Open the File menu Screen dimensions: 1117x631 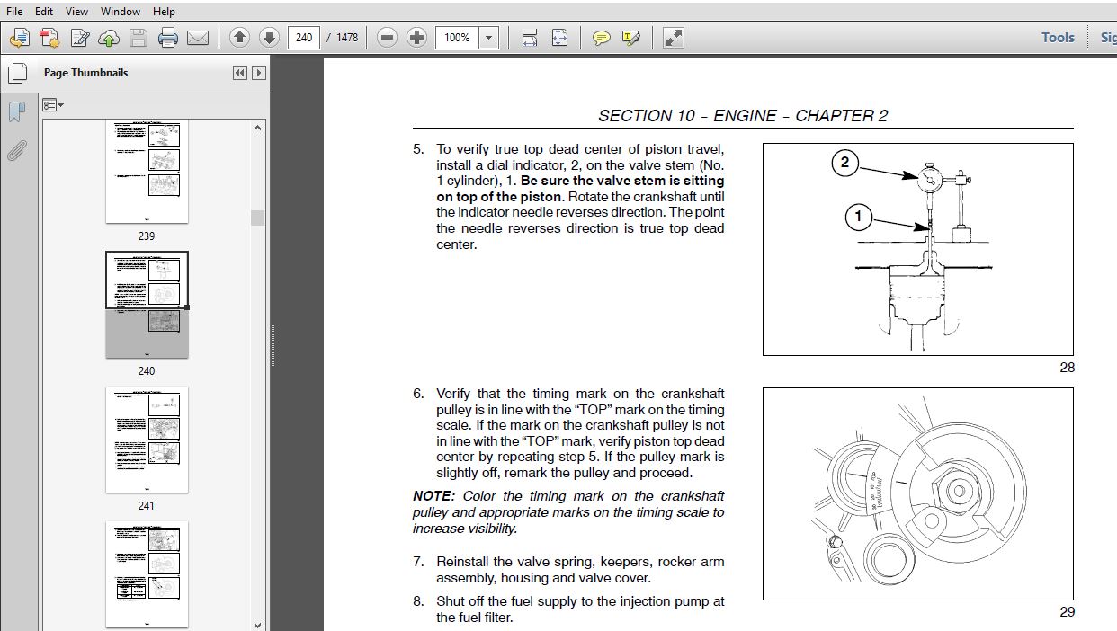tap(14, 12)
